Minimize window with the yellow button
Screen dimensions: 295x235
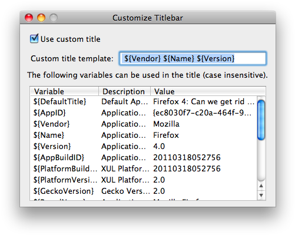click(41, 18)
